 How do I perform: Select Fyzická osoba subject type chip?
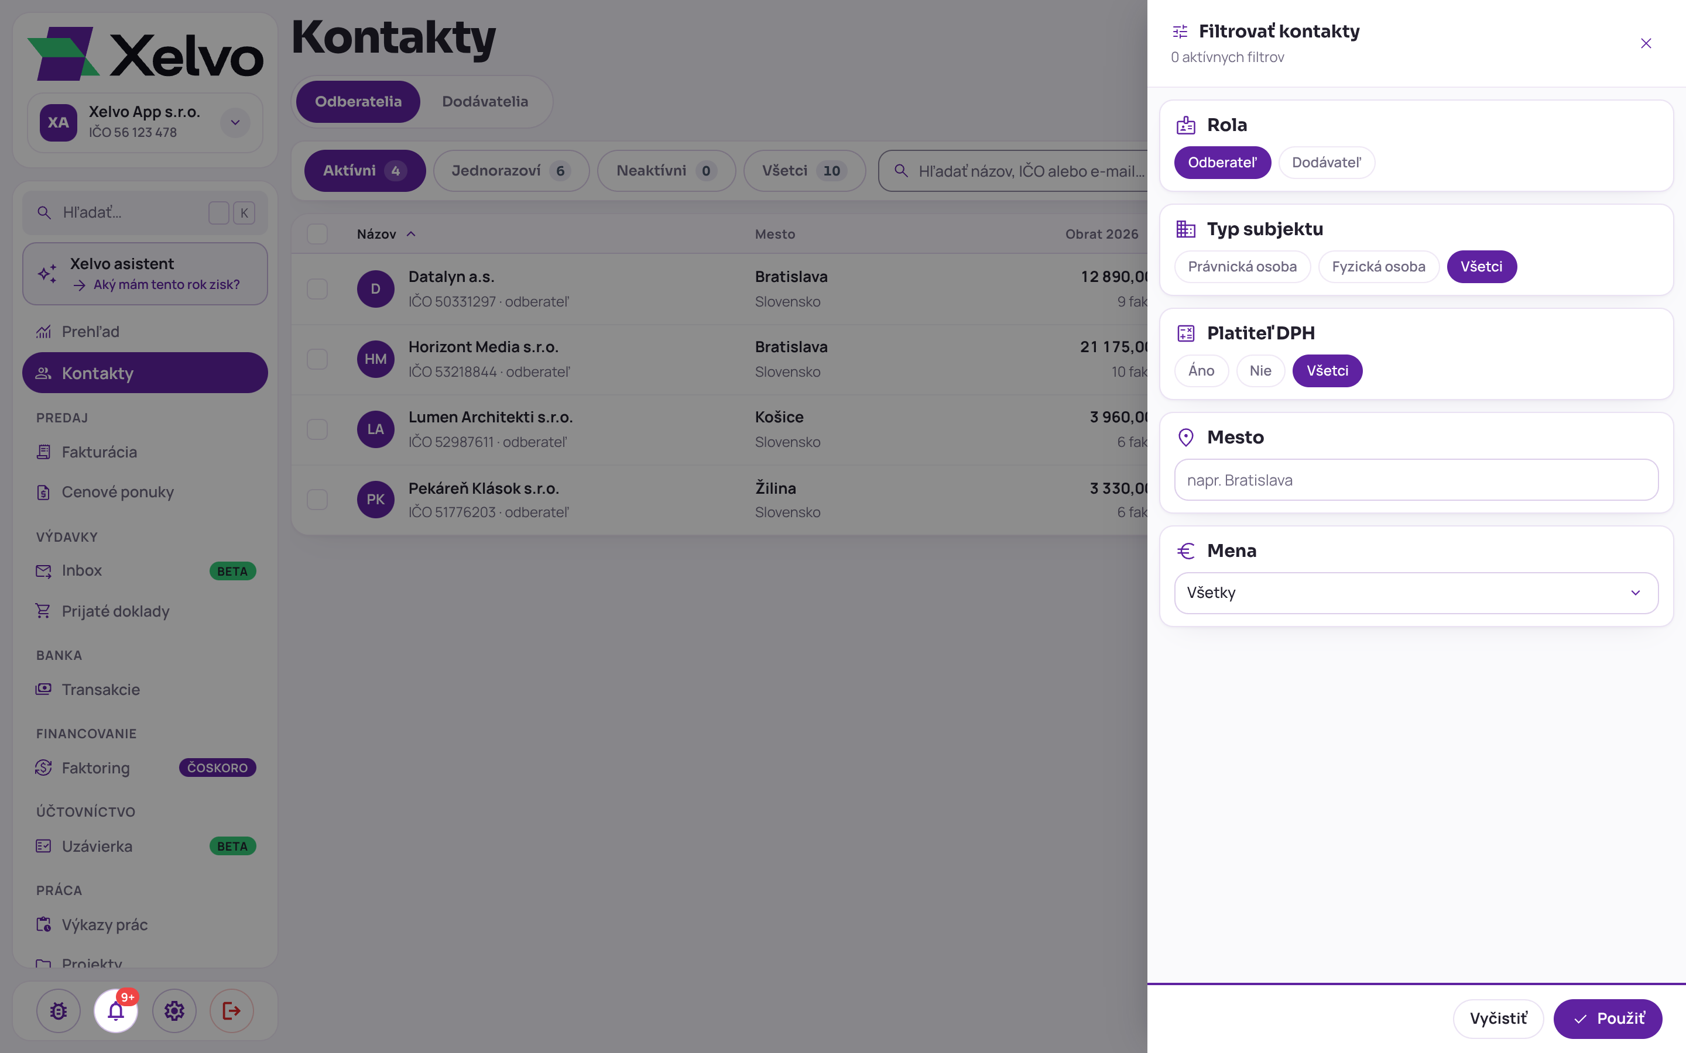pos(1378,267)
